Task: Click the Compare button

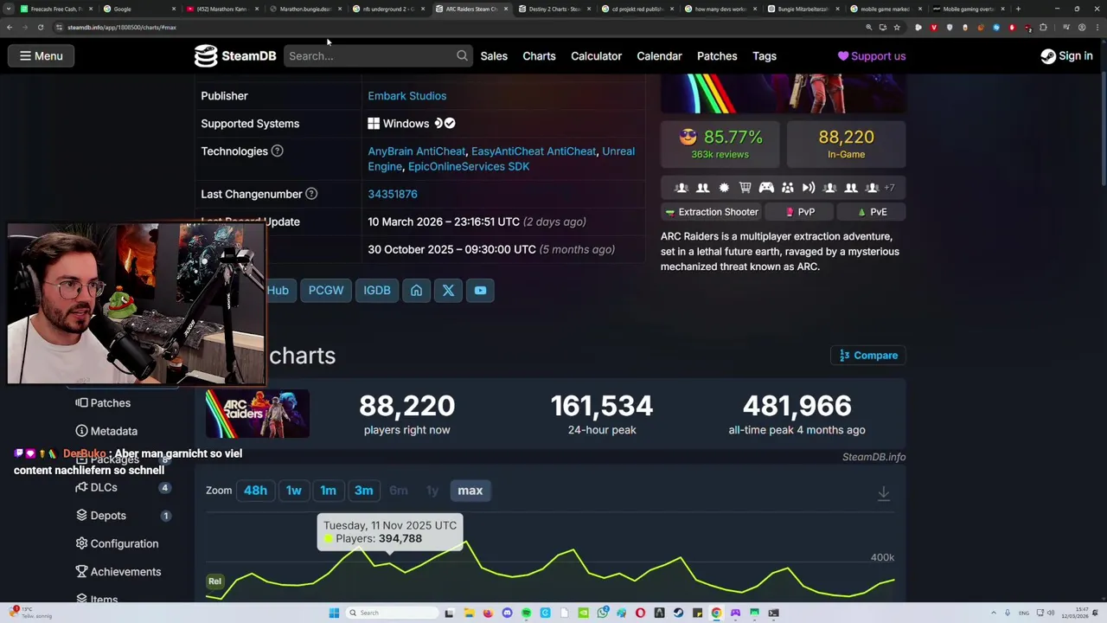Action: 868,356
